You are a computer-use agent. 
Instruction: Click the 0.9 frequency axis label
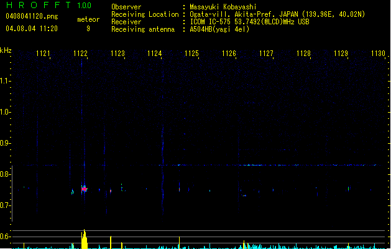(5, 143)
